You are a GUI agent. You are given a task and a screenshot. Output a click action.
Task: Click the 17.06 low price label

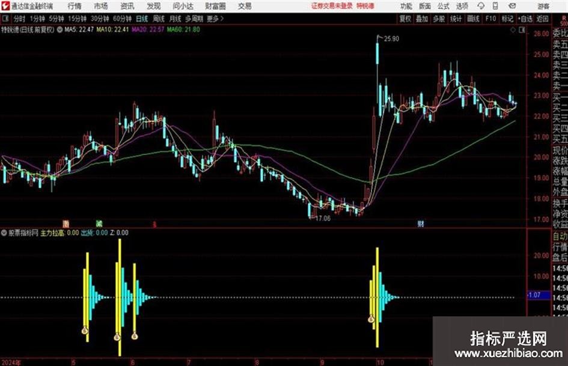coord(323,219)
